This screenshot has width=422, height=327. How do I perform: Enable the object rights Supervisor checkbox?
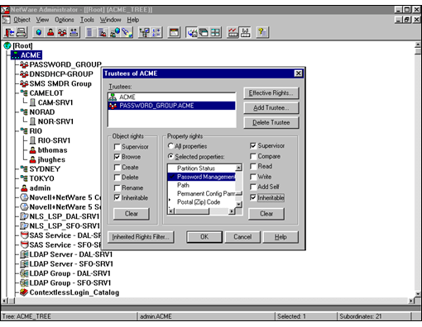pyautogui.click(x=117, y=147)
